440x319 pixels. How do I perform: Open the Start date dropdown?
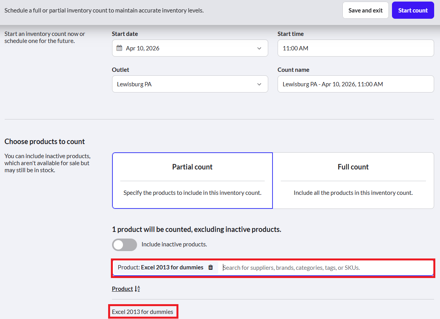pyautogui.click(x=190, y=48)
